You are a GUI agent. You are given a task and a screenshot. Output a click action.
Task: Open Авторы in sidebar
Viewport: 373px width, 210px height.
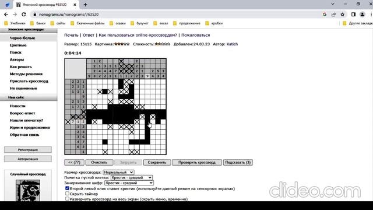[x=17, y=60]
